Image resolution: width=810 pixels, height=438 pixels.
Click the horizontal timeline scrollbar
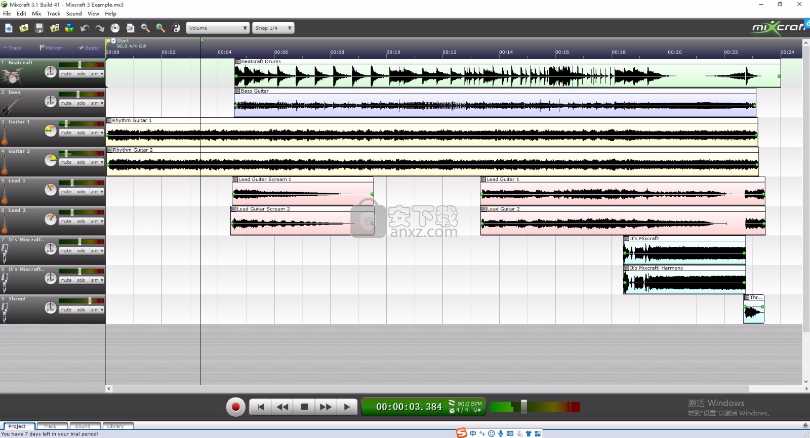point(430,388)
